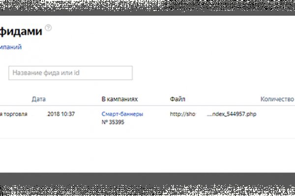The height and width of the screenshot is (196, 295).
Task: Click the dark bar at the top
Action: (x=147, y=6)
